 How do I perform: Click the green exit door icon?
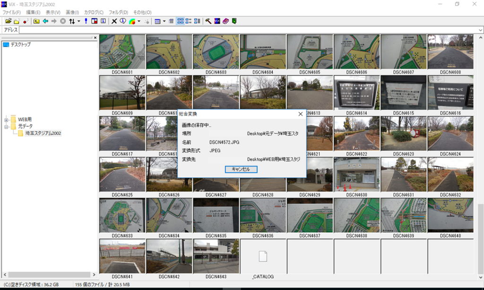click(x=234, y=21)
